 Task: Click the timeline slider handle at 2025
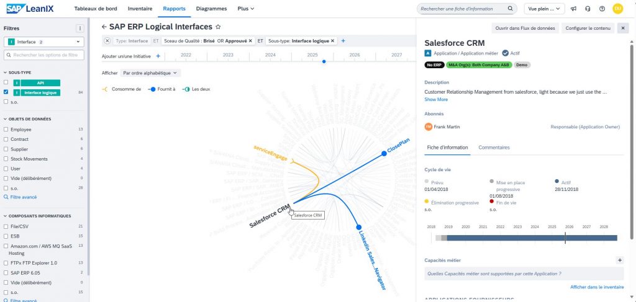(x=323, y=61)
